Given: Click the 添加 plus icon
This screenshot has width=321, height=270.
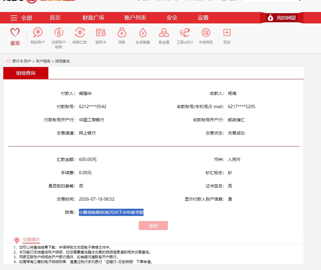Looking at the screenshot, I should (227, 32).
